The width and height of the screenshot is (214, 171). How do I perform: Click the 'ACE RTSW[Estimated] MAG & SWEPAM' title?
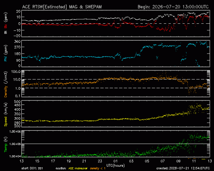tap(62, 7)
